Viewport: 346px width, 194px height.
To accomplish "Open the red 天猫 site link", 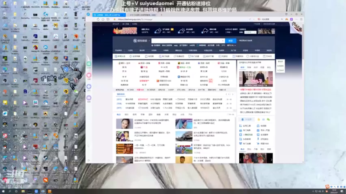I will 144,67.
